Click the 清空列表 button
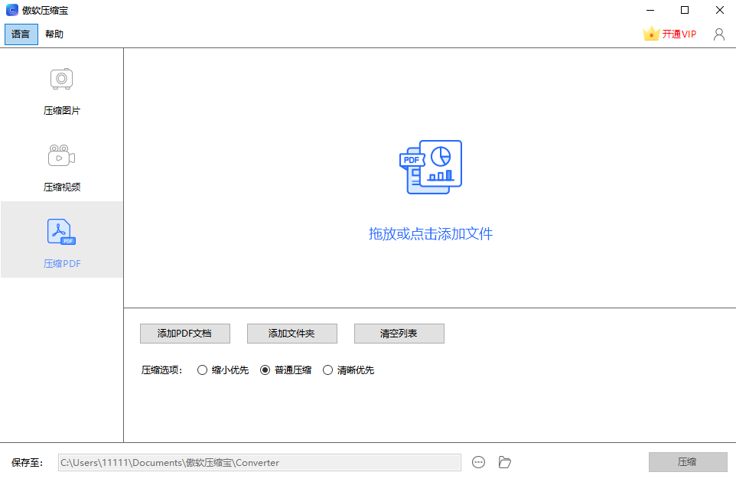 point(399,334)
